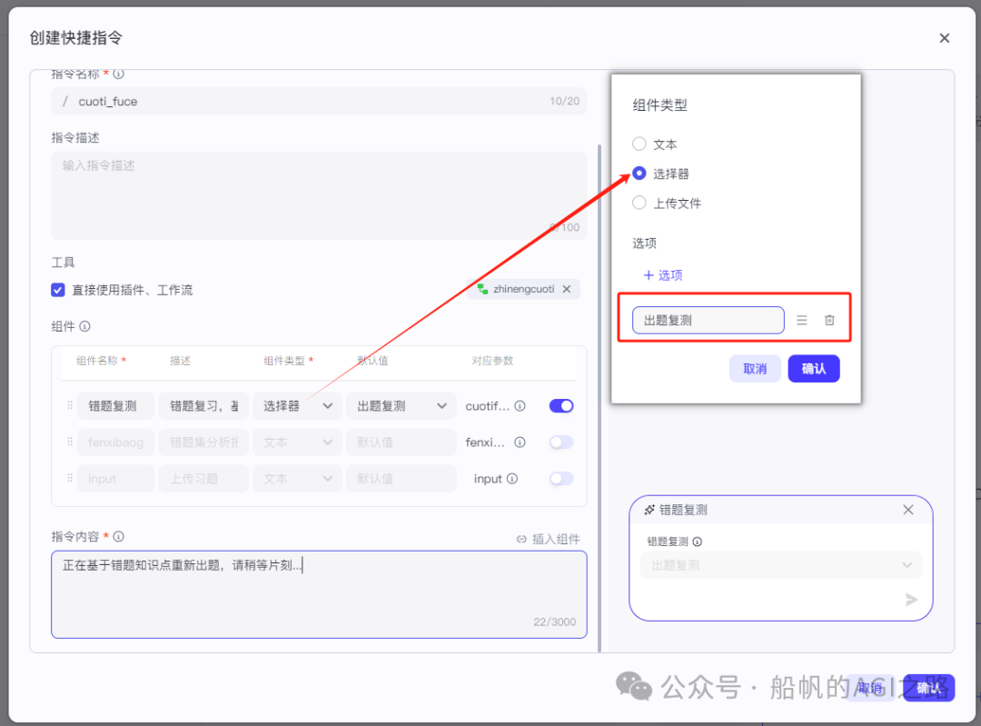
Task: Delete the 出题复测 option with trash icon
Action: (829, 321)
